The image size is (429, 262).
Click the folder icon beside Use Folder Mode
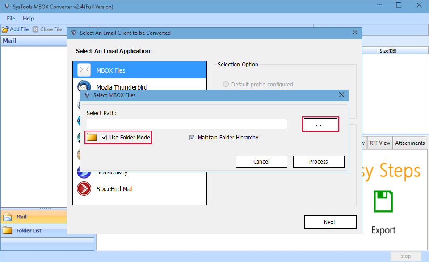coord(91,137)
